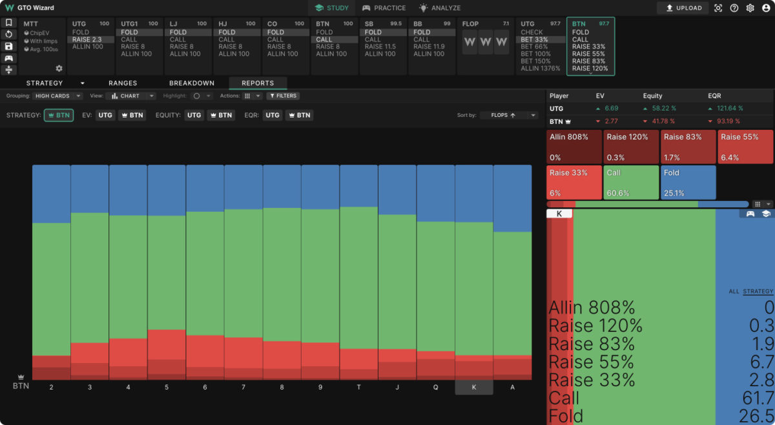Click the K high-card axis label

(x=474, y=387)
